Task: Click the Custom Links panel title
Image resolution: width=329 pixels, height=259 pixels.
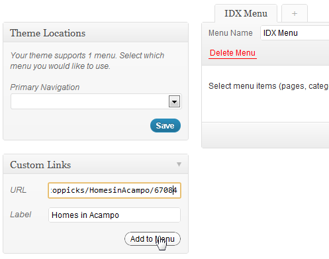Action: [x=40, y=165]
